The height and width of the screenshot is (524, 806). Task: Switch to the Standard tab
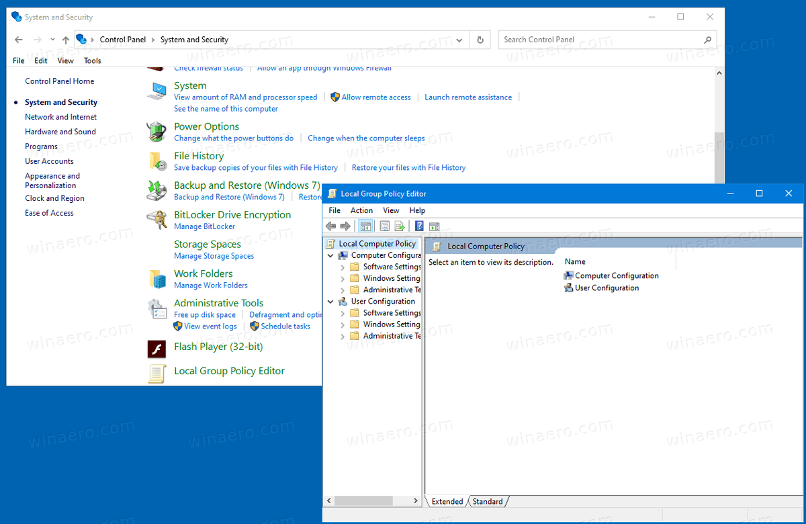[488, 501]
